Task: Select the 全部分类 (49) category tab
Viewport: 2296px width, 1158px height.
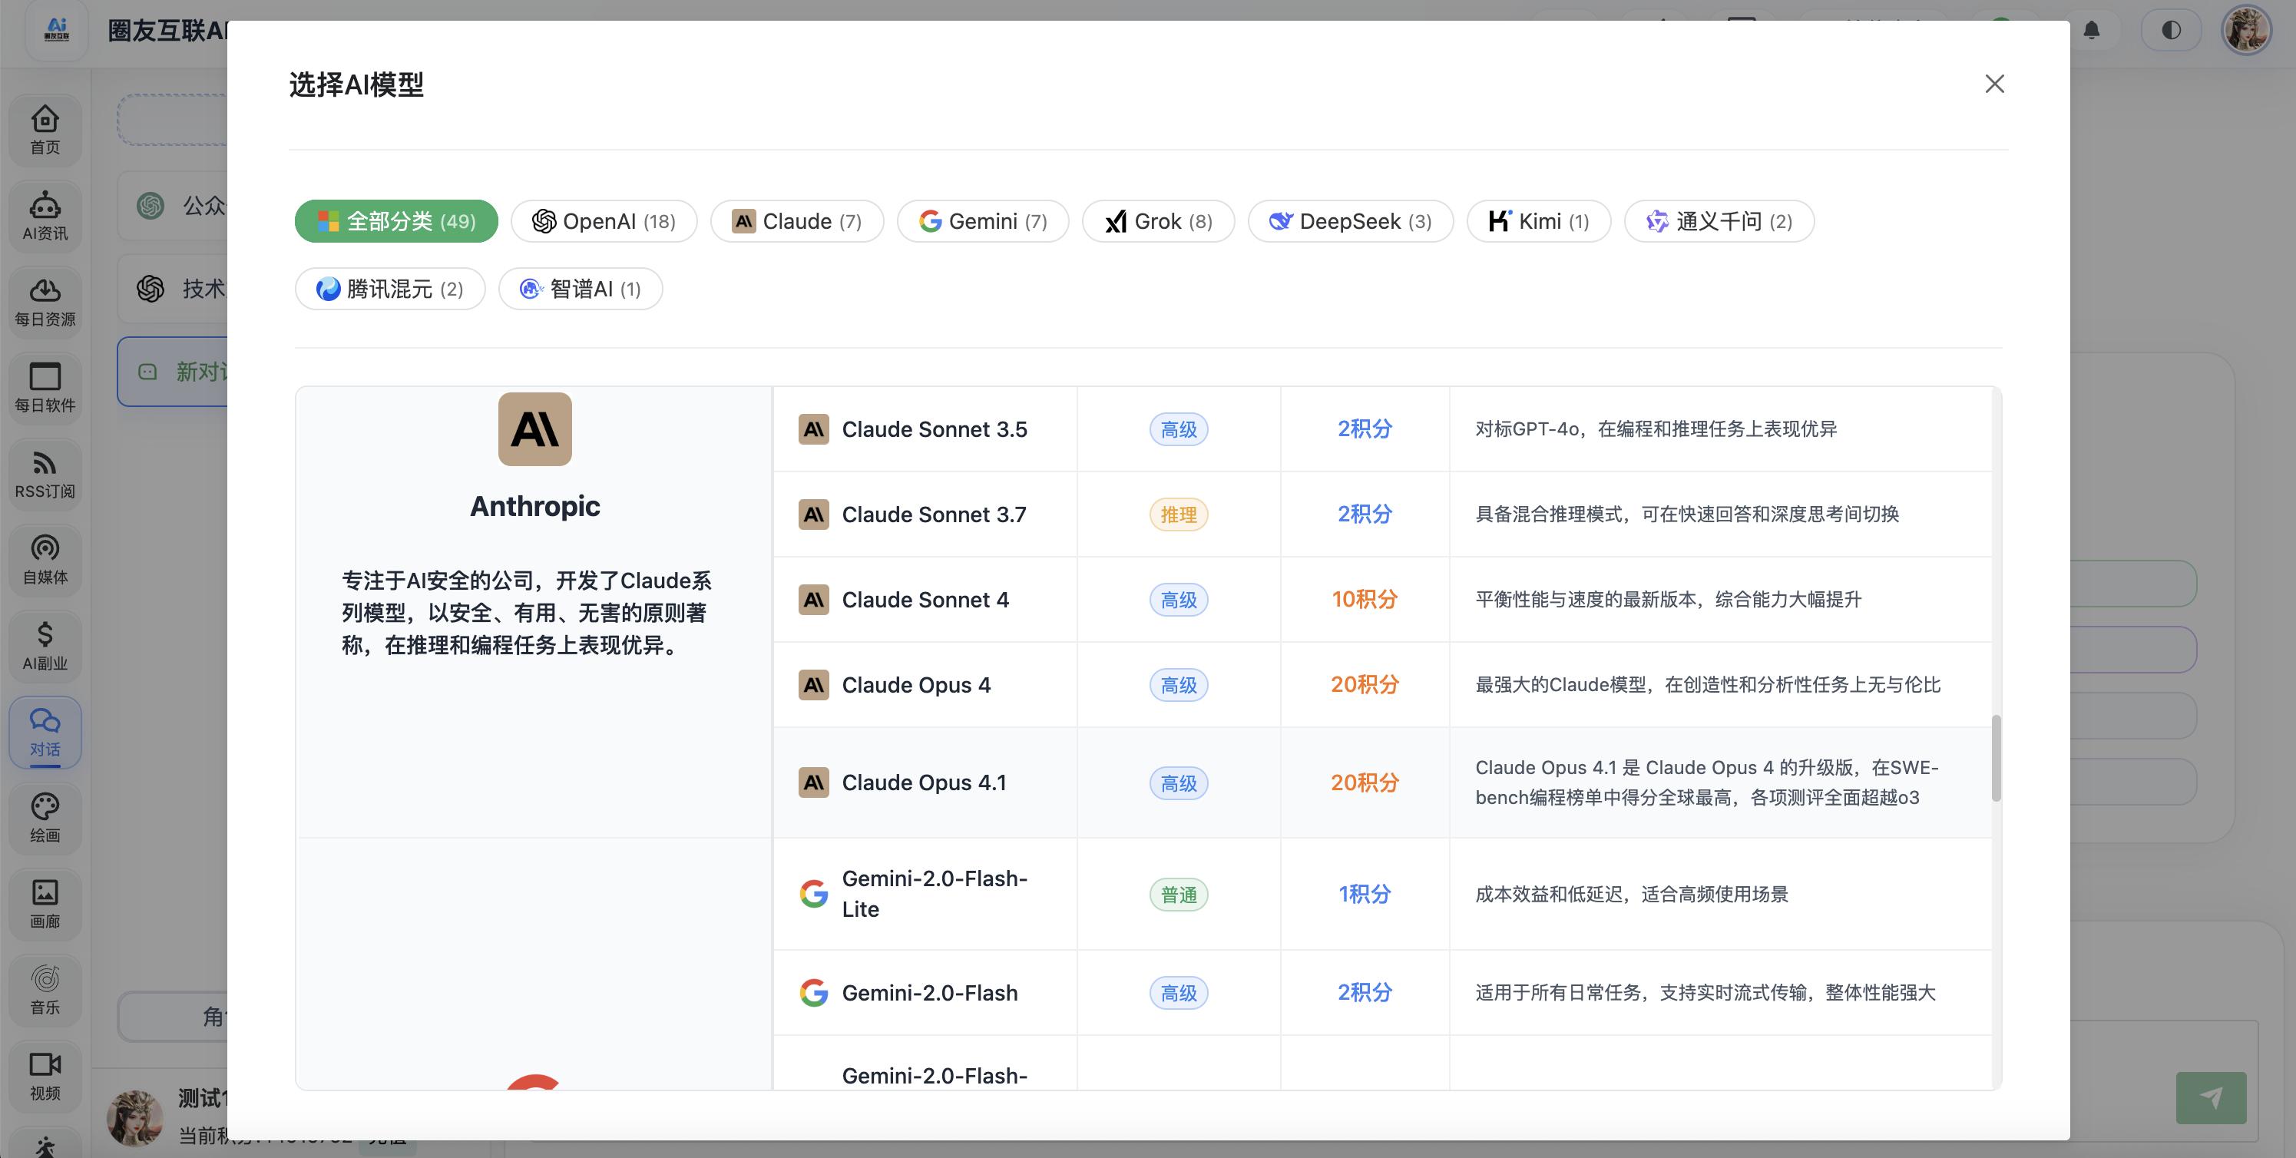Action: (397, 221)
